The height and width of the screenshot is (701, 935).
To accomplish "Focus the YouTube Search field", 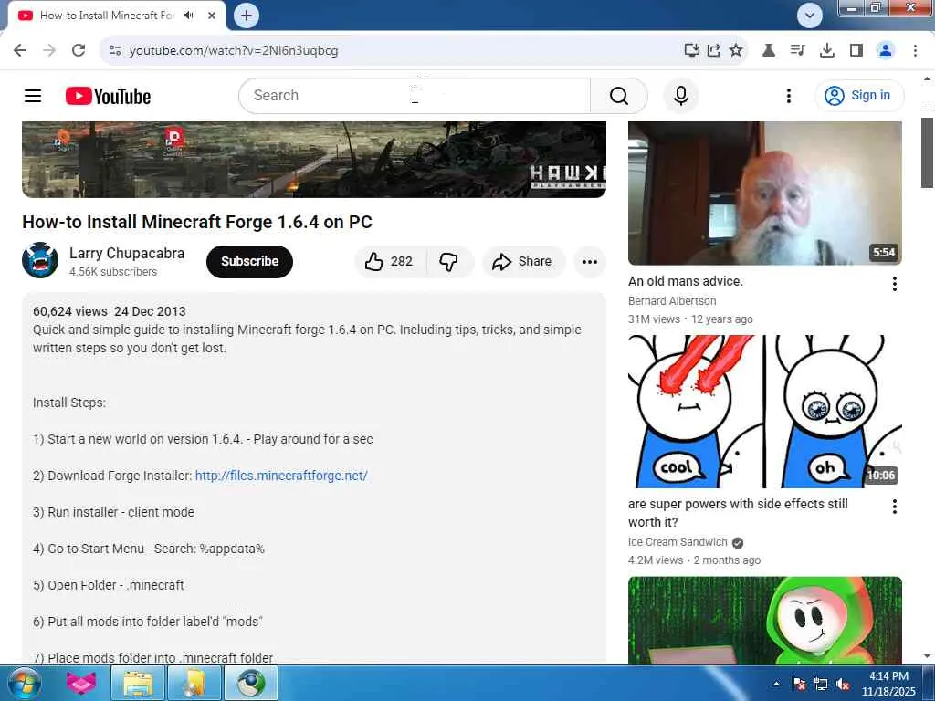I will point(415,95).
